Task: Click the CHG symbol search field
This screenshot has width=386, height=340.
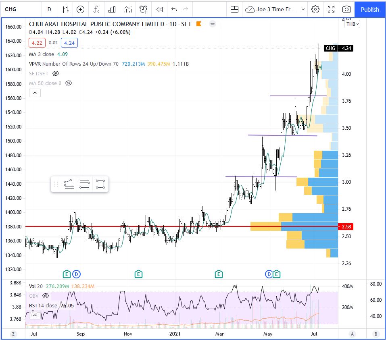Action: (22, 9)
